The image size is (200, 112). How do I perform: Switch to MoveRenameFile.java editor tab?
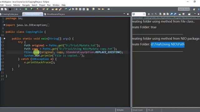(x=56, y=14)
